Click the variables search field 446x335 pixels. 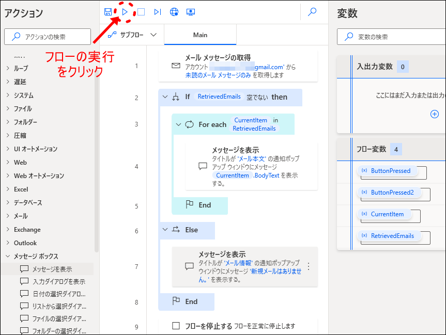click(391, 37)
